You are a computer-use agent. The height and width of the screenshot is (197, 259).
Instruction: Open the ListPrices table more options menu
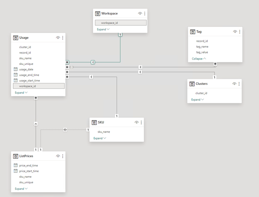63,156
